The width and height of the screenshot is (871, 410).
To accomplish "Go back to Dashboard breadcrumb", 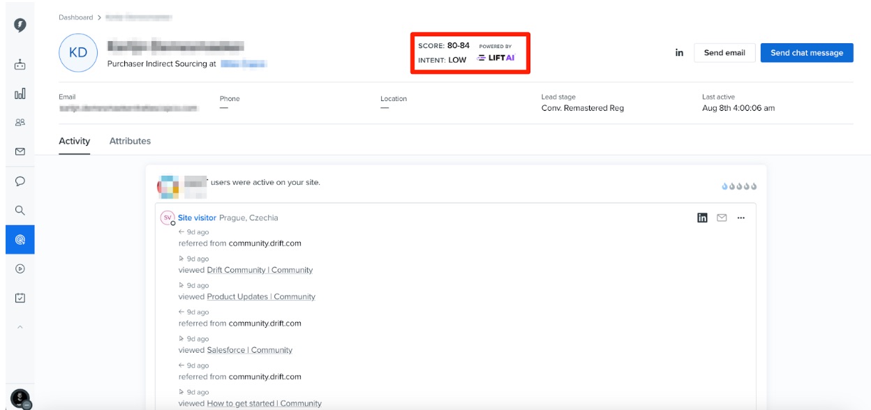I will pos(75,17).
